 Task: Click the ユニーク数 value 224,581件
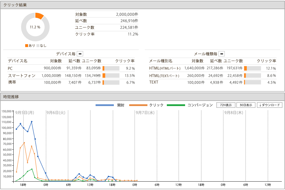(129, 27)
